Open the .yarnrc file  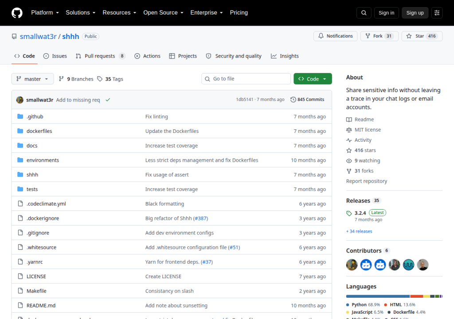(35, 262)
